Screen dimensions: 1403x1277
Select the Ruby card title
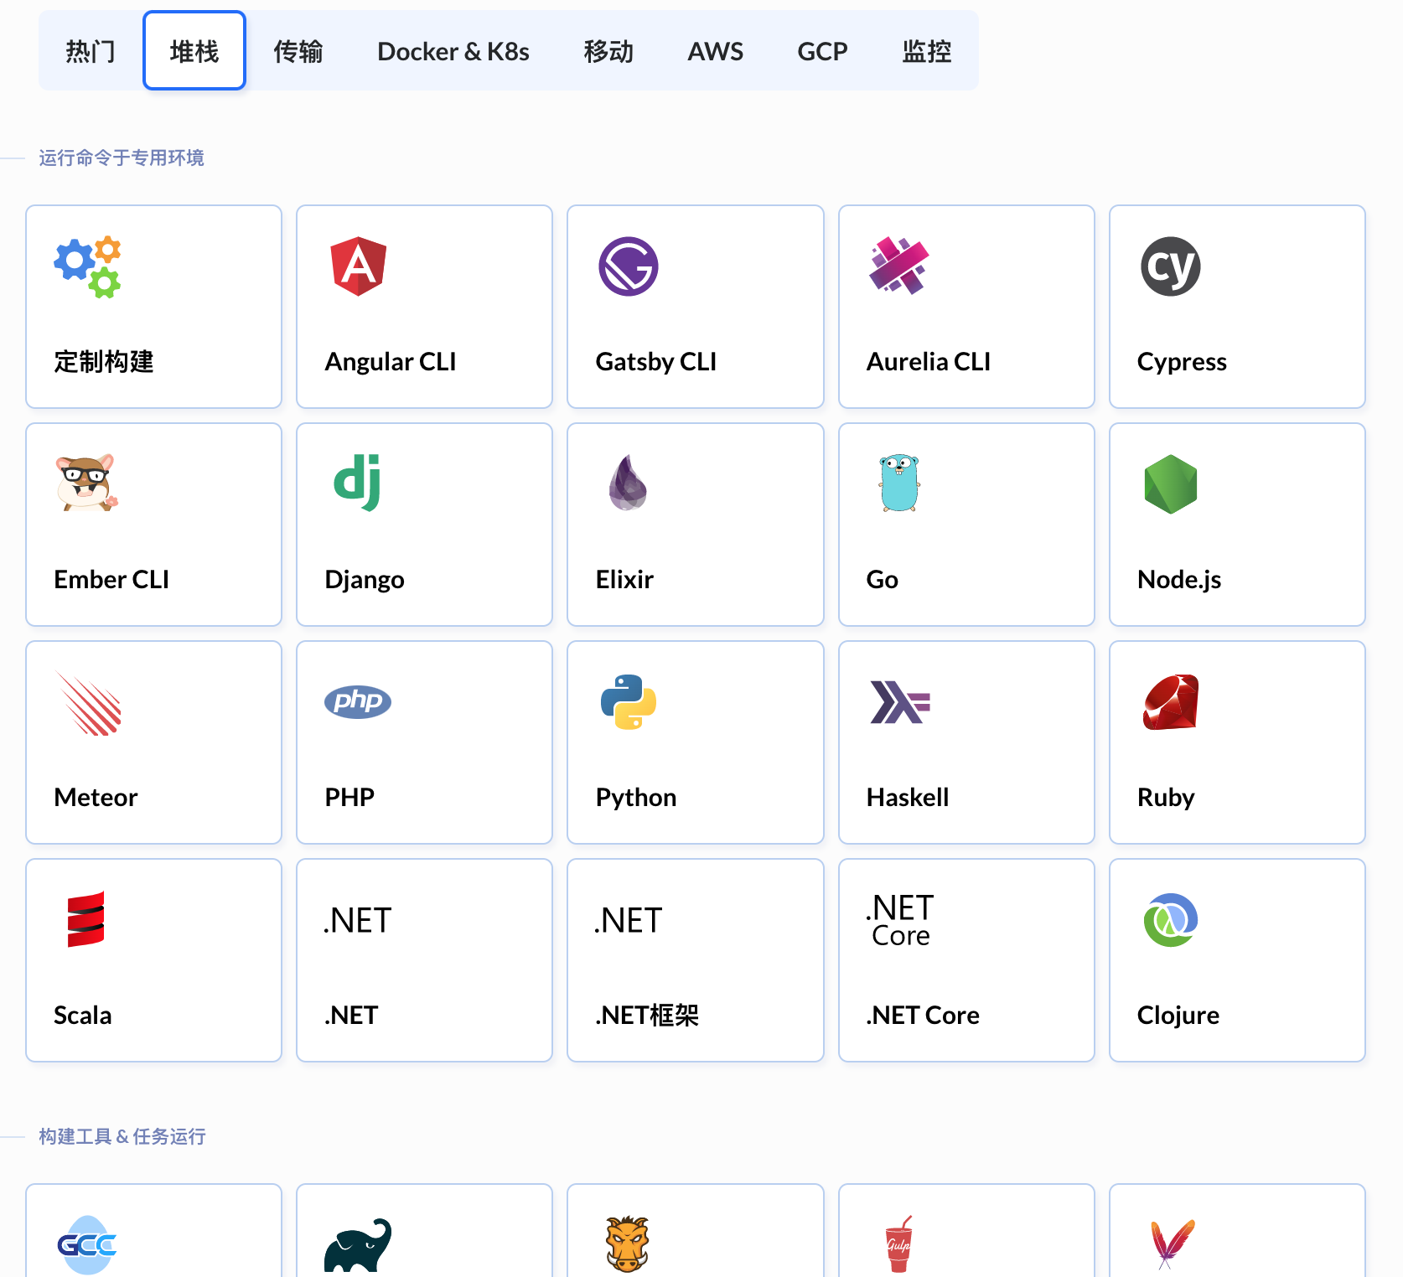tap(1166, 797)
